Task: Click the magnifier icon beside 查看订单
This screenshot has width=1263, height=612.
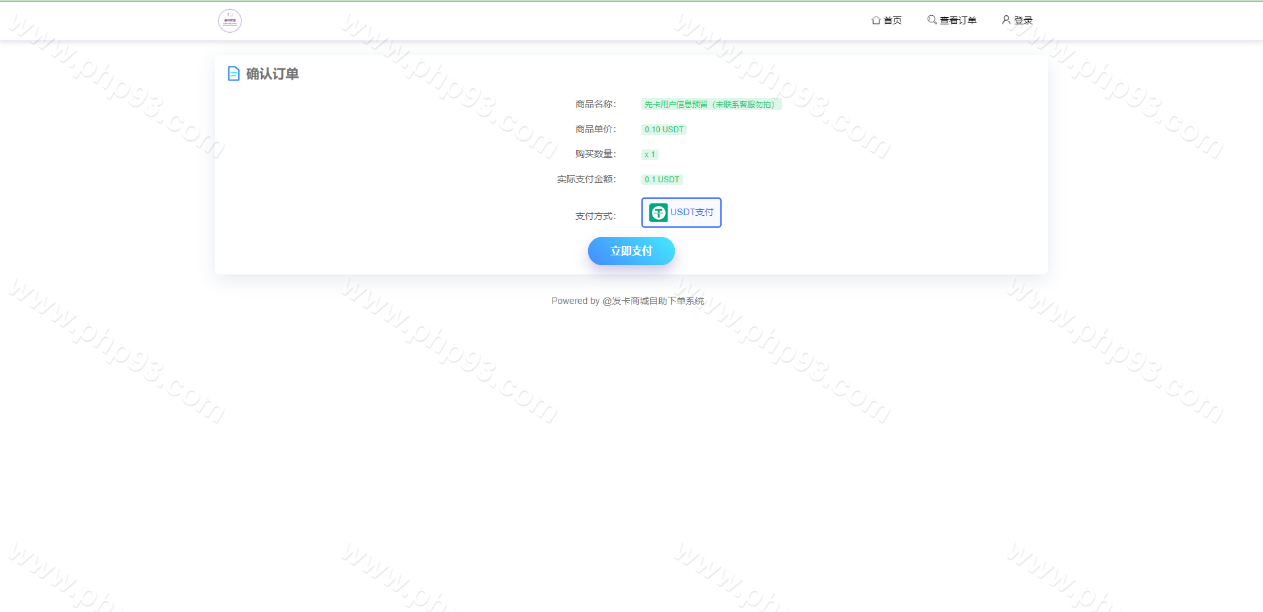Action: tap(931, 20)
